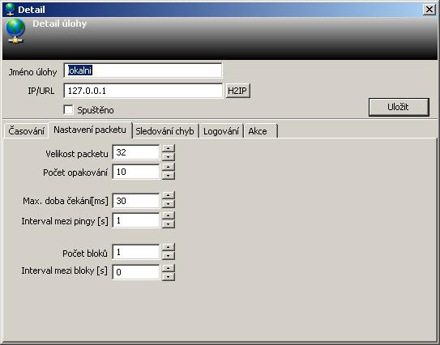Increase Interval mezi pingy with up arrow
440x345 pixels.
coord(169,215)
